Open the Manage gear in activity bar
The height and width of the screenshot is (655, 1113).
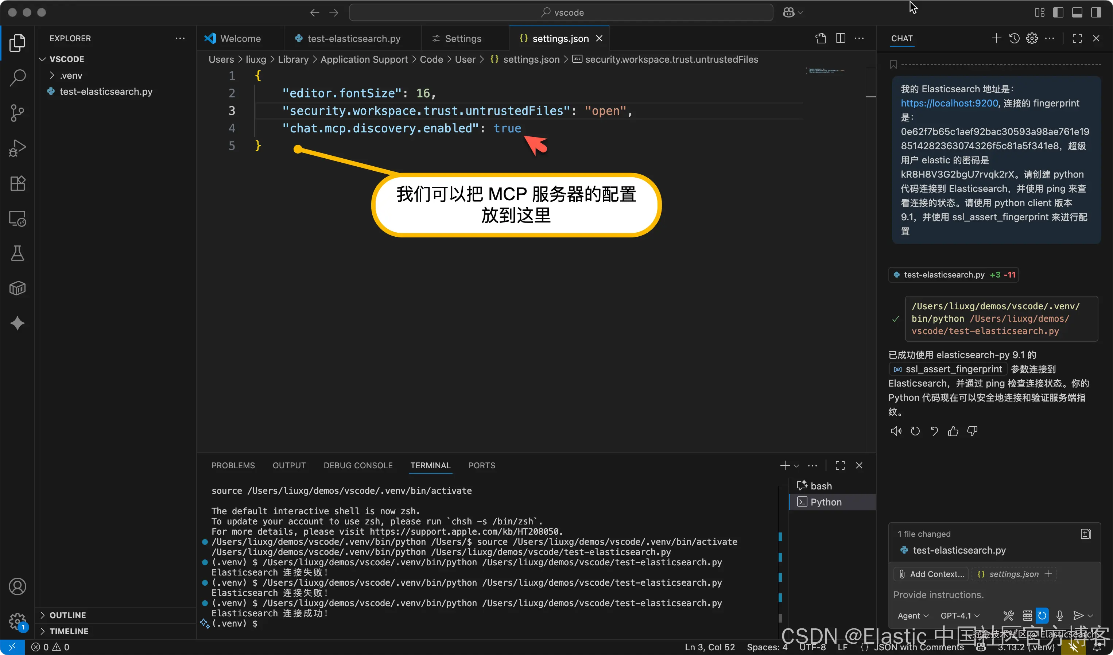tap(17, 621)
